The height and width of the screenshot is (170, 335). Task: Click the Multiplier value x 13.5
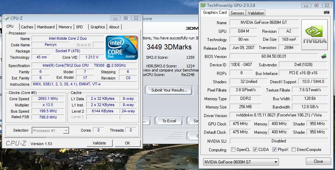(48, 105)
